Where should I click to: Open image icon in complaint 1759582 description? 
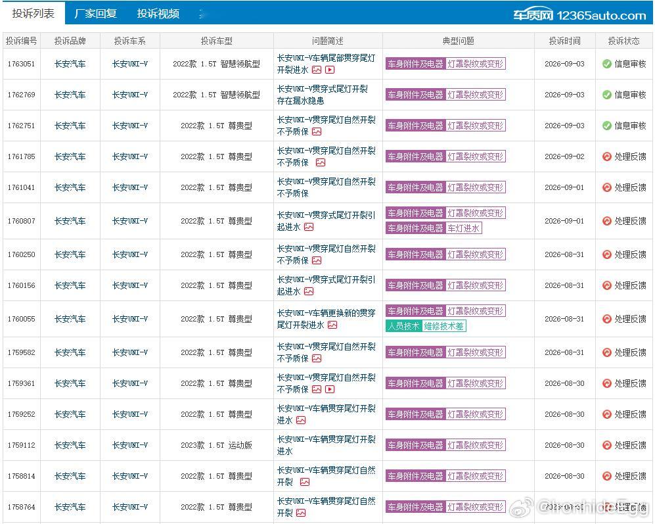pyautogui.click(x=317, y=358)
